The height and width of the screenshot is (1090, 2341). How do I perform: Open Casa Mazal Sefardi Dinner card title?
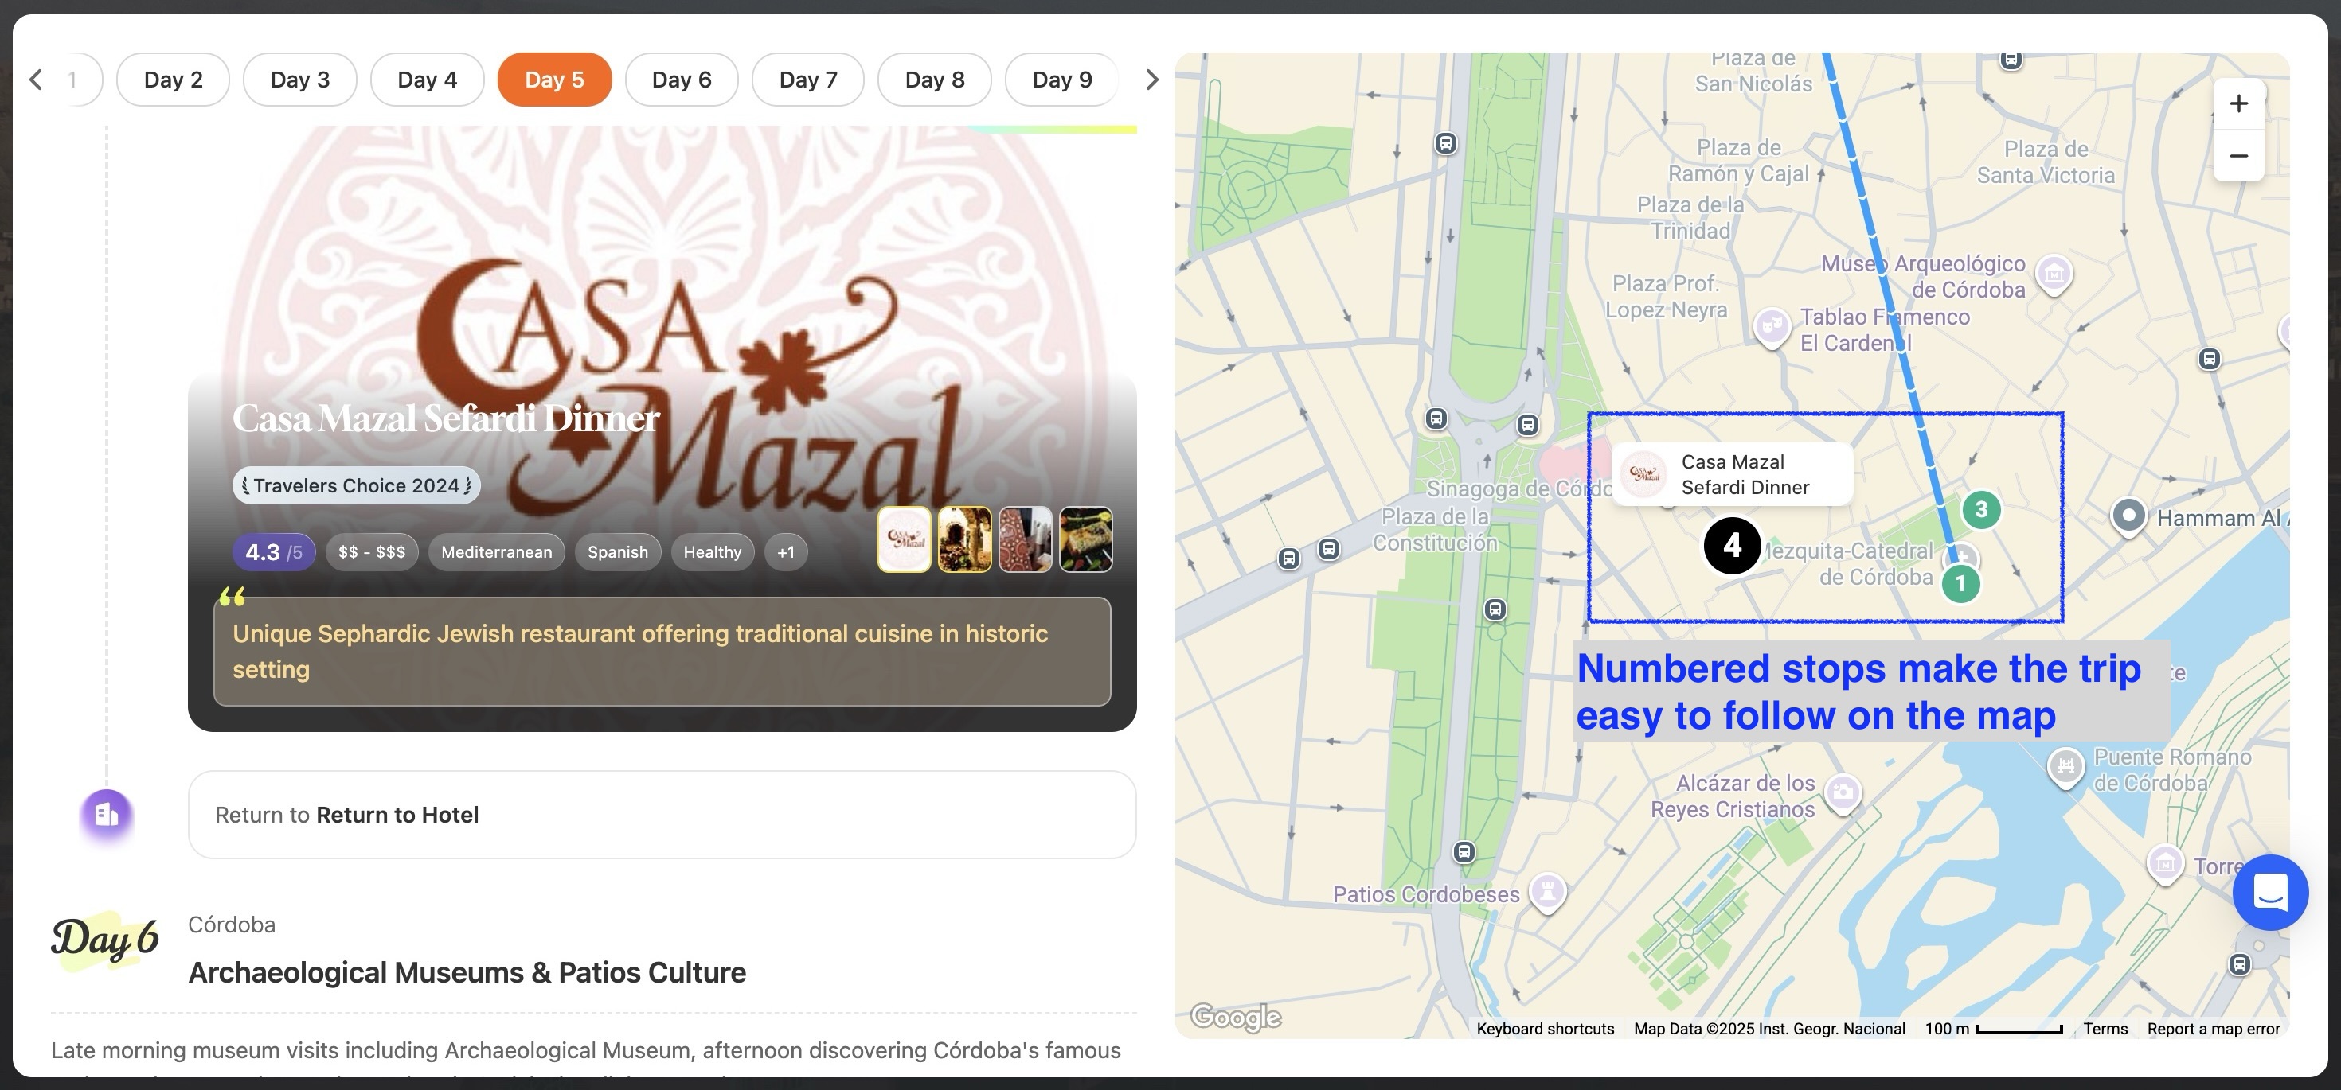tap(446, 418)
